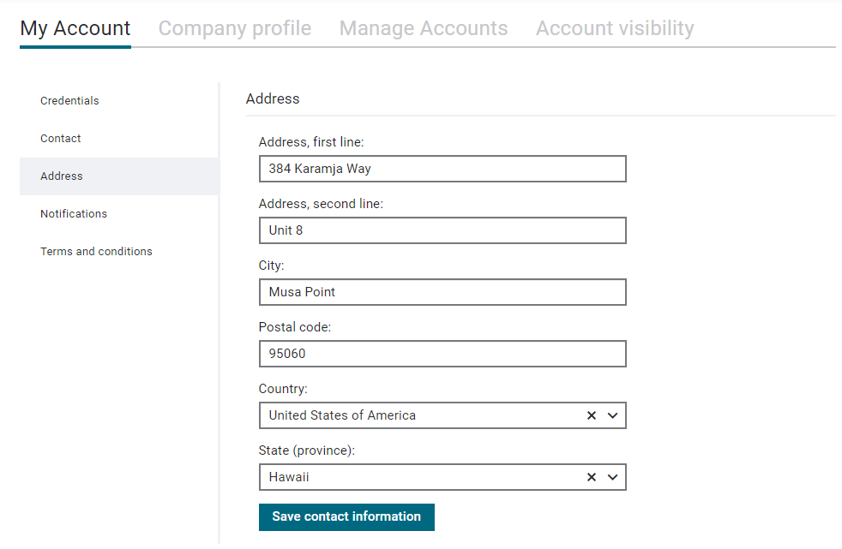
Task: Clear the Hawaii state selection X icon
Action: pos(592,477)
